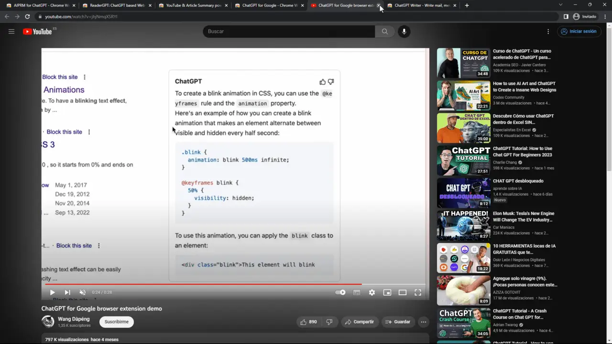Open tab search chevron in title bar
Image resolution: width=612 pixels, height=344 pixels.
coord(561,5)
